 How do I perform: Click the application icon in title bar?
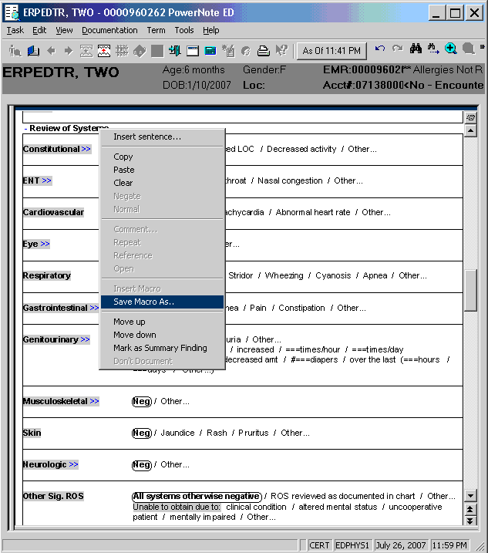(x=12, y=13)
